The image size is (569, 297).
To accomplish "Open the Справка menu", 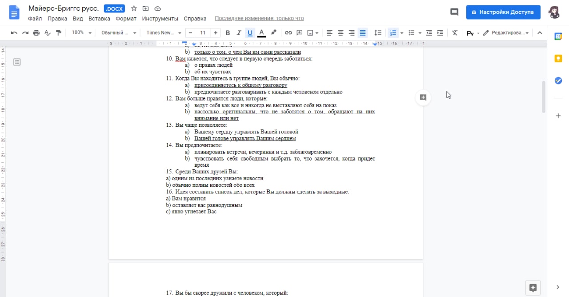I will click(195, 19).
